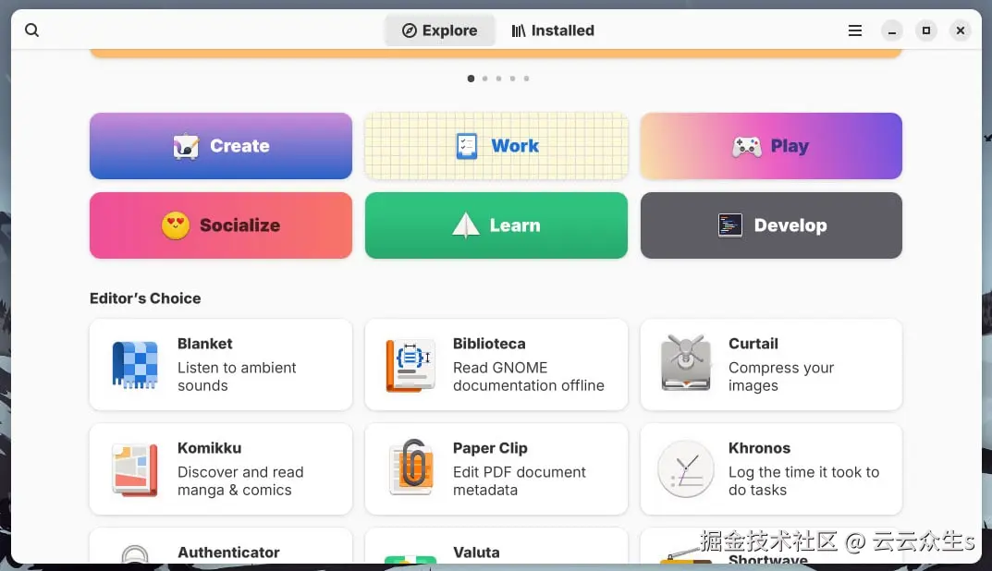Open the Play category
This screenshot has width=992, height=571.
coord(771,146)
